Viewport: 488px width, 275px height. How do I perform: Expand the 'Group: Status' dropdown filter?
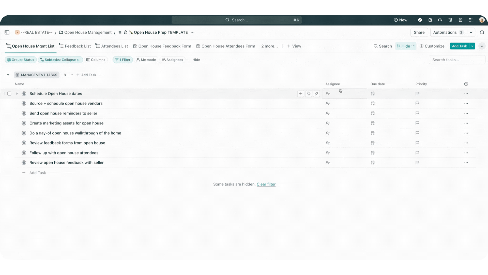[x=20, y=60]
